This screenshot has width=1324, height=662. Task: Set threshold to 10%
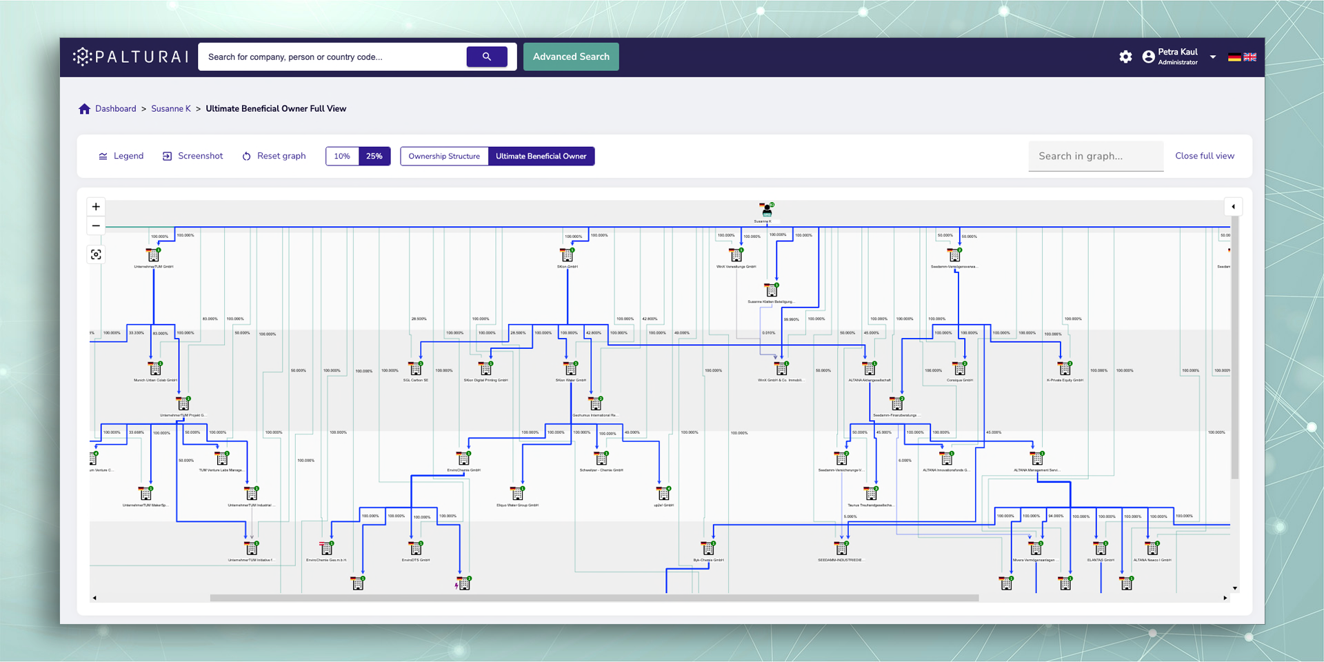click(x=342, y=157)
